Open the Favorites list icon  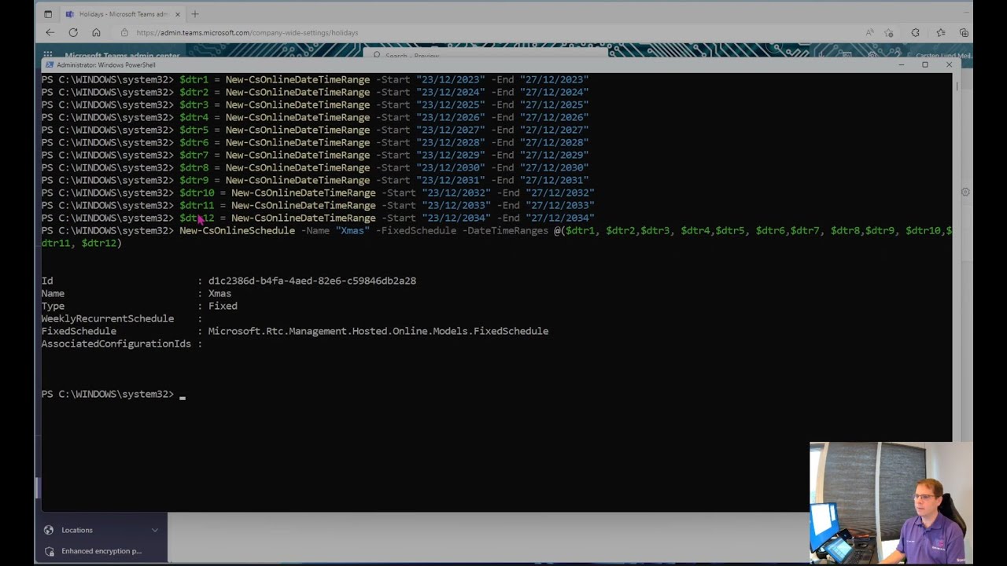pos(941,33)
